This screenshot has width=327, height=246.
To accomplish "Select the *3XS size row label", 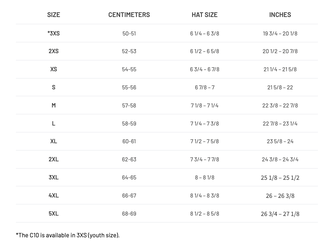I will 54,33.
